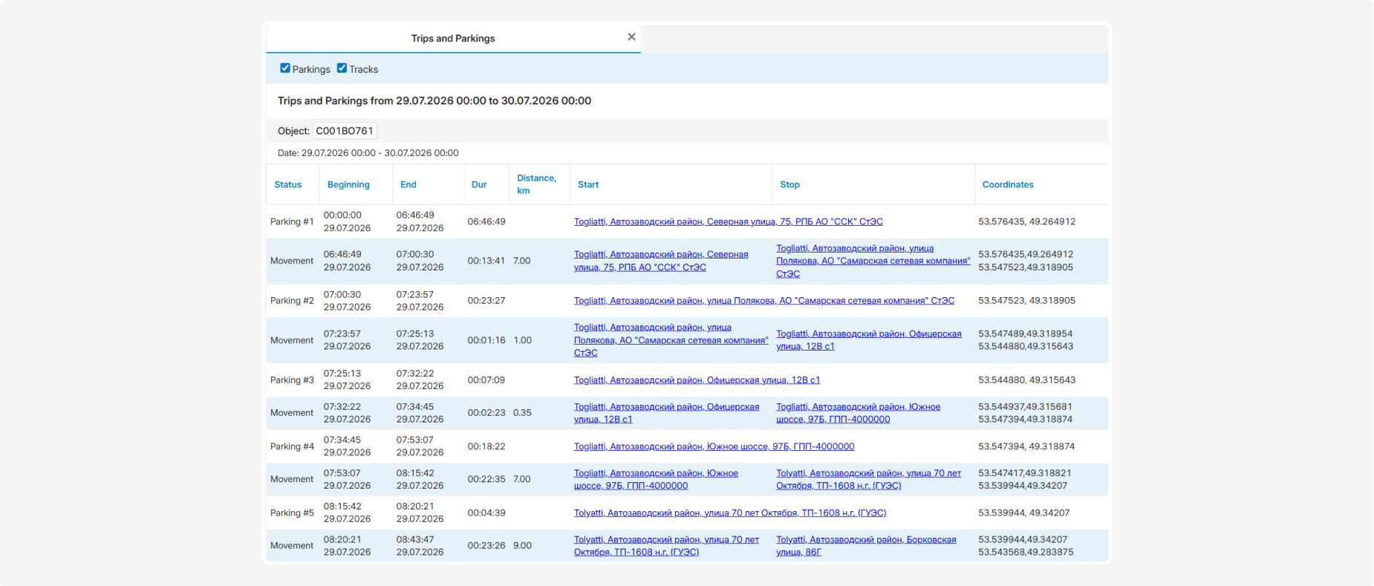Select the Parking #2 status cell

pyautogui.click(x=292, y=301)
